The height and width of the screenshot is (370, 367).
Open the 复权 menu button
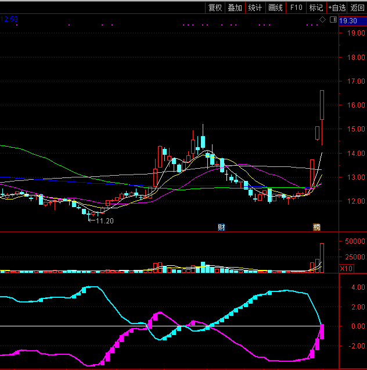(x=215, y=8)
